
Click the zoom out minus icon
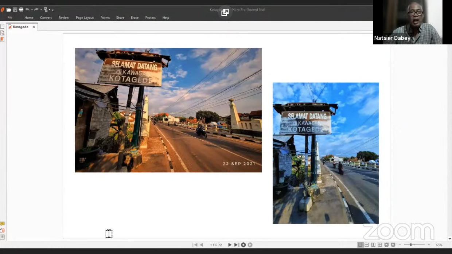[x=400, y=245]
